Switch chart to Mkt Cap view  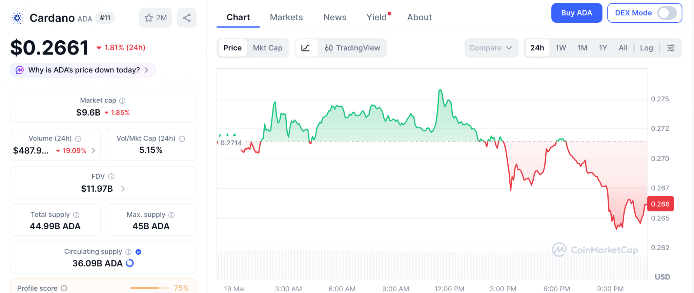click(x=267, y=48)
